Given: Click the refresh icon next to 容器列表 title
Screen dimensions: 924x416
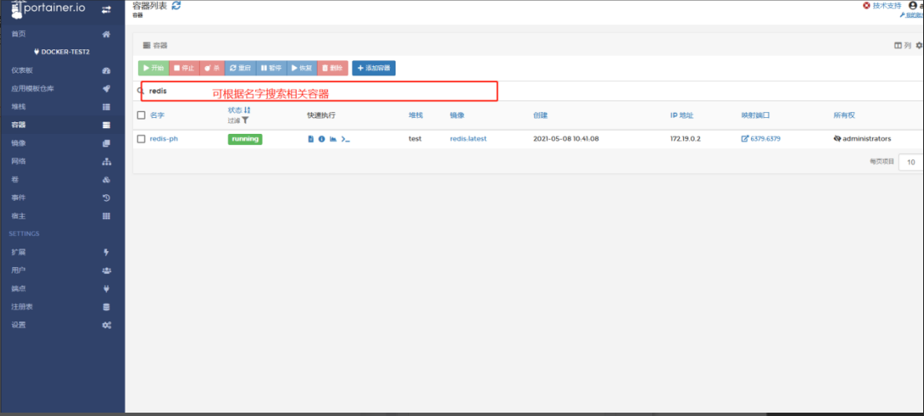Looking at the screenshot, I should coord(176,5).
